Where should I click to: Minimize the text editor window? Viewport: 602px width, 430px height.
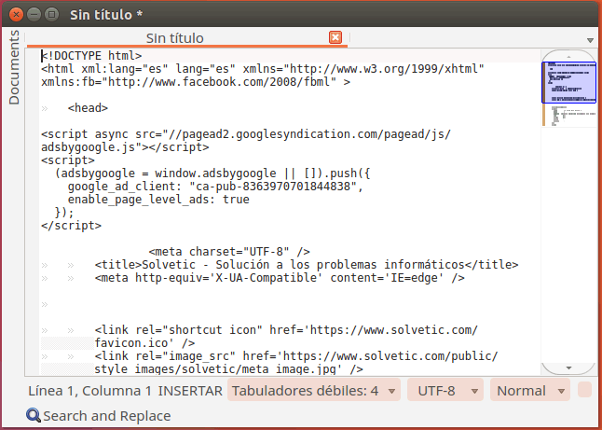pyautogui.click(x=33, y=14)
